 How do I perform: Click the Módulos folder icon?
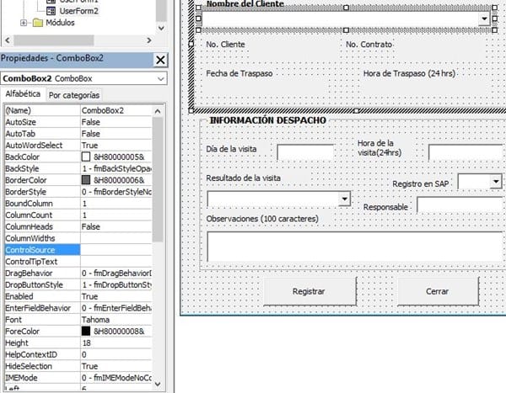(x=38, y=23)
